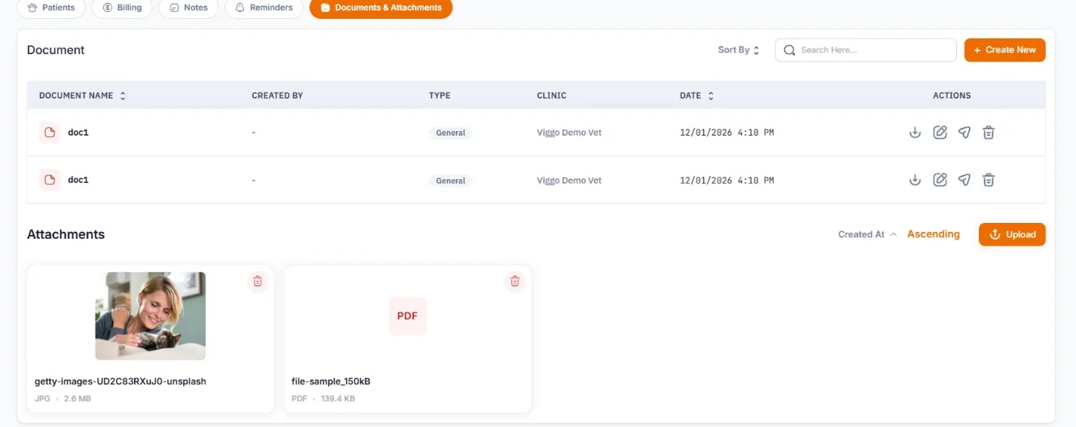Image resolution: width=1076 pixels, height=427 pixels.
Task: Sort by Document Name column arrows
Action: click(x=123, y=96)
